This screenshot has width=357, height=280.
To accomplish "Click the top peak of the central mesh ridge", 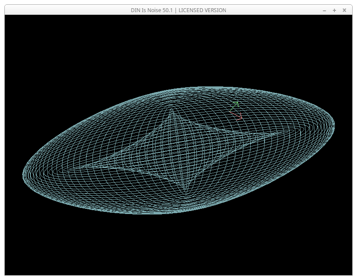I will coord(172,109).
